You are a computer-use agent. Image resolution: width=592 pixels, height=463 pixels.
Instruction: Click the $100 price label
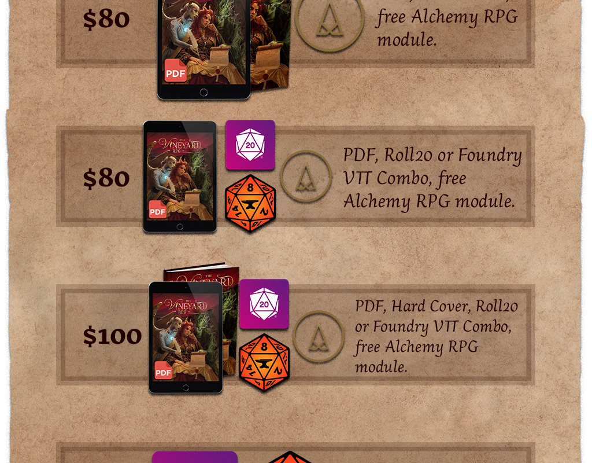(x=112, y=336)
